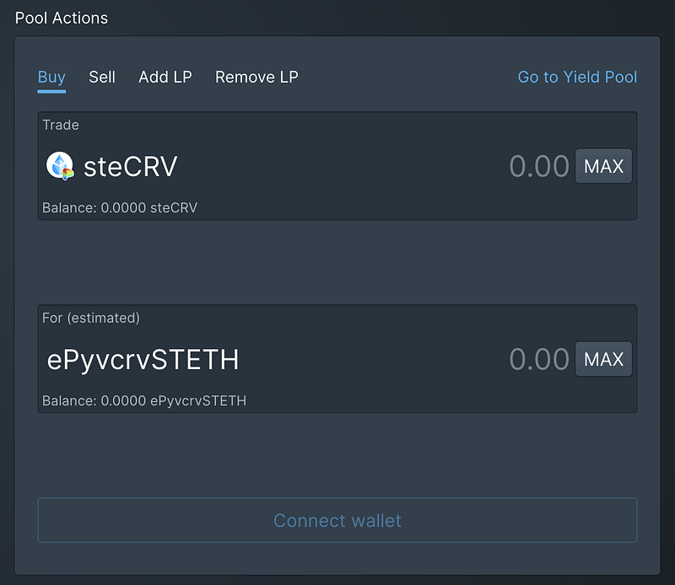Image resolution: width=675 pixels, height=585 pixels.
Task: Focus the ePyvcrvSTETH estimated amount field
Action: [539, 359]
